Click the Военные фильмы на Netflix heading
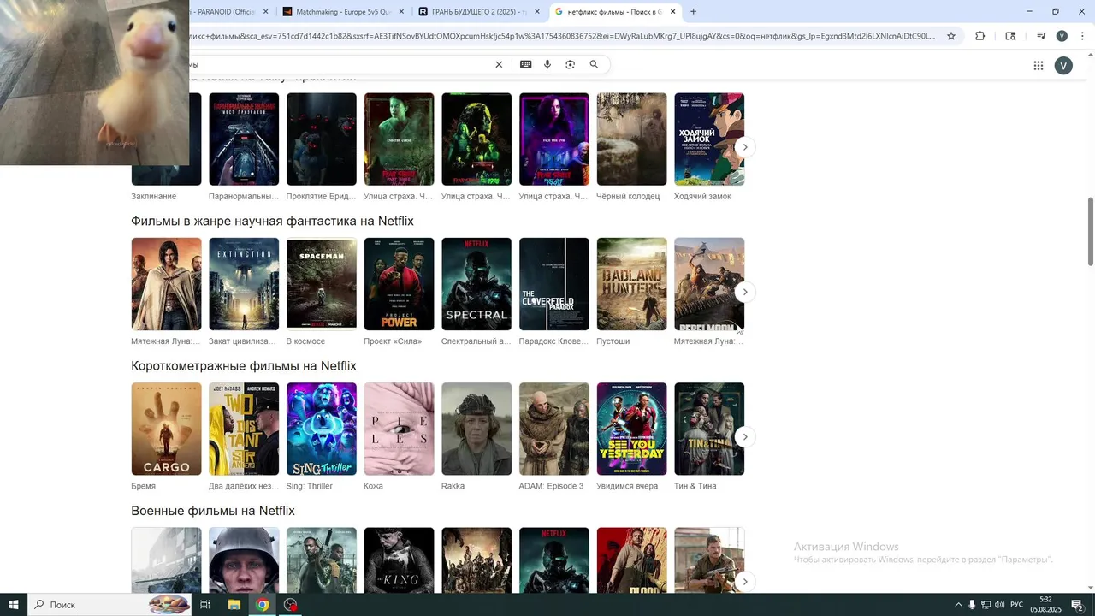1095x616 pixels. 213,511
